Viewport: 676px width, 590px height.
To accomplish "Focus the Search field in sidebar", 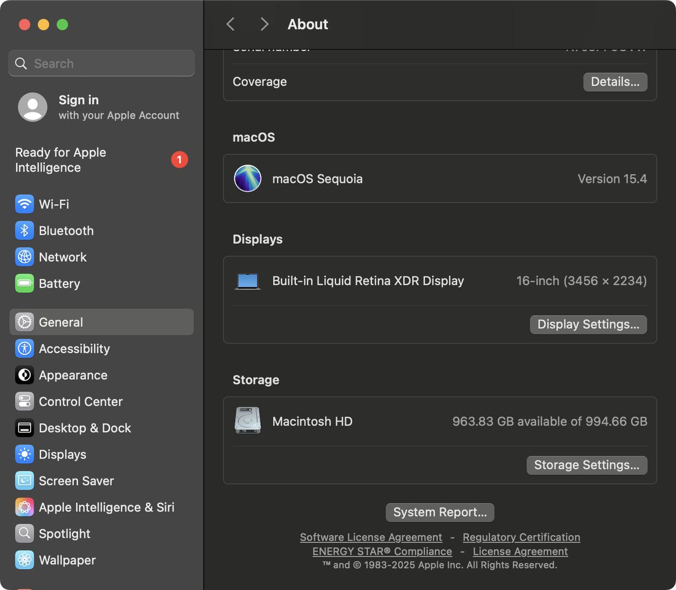I will click(102, 63).
